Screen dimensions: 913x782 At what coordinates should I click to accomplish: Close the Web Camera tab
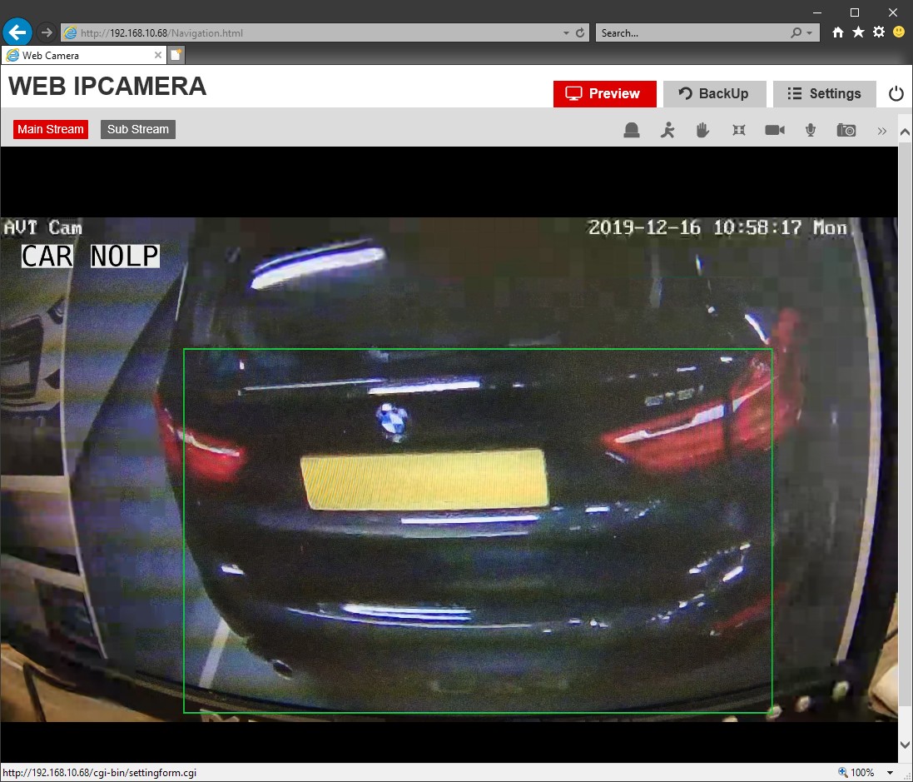coord(158,55)
